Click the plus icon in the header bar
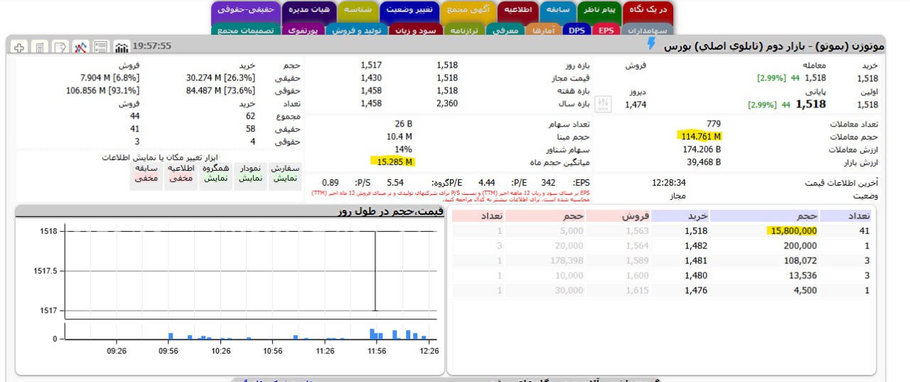Screen dimensions: 910x382 pyautogui.click(x=19, y=47)
